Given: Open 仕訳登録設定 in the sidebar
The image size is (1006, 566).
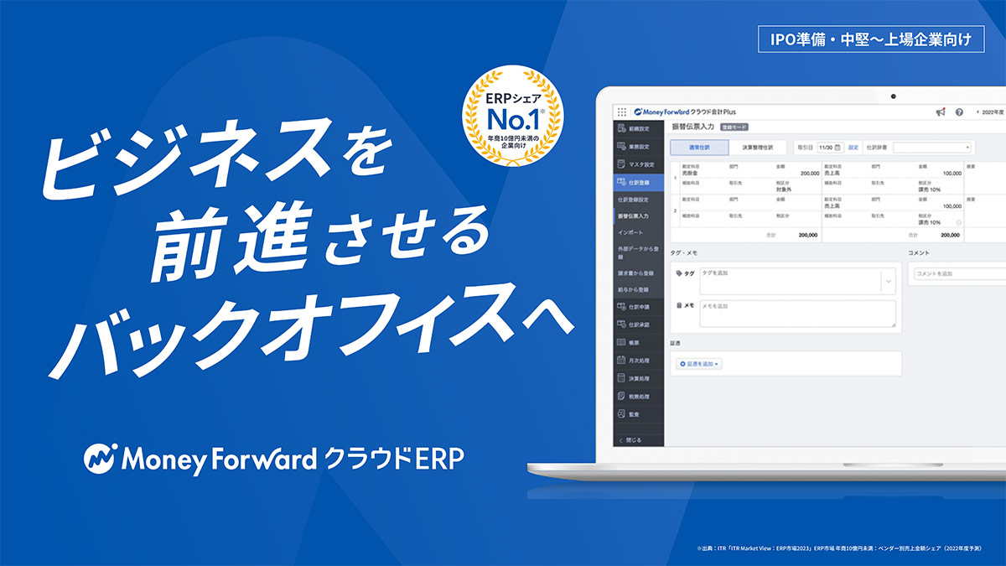Looking at the screenshot, I should (x=634, y=200).
